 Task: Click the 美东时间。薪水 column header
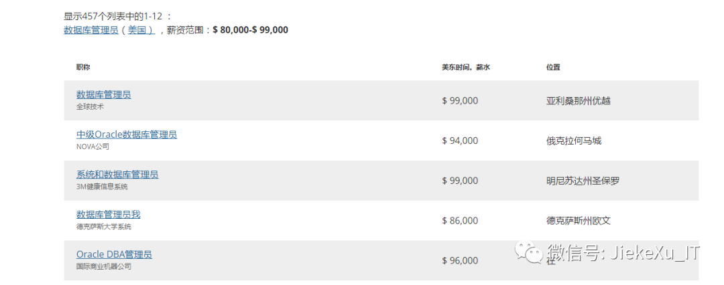pyautogui.click(x=466, y=68)
